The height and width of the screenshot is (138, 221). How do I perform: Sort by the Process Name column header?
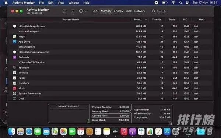70,20
